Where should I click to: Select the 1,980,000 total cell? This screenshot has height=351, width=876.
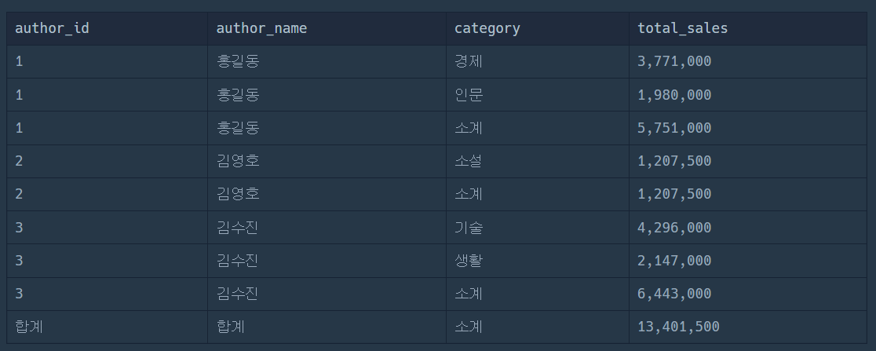(748, 95)
